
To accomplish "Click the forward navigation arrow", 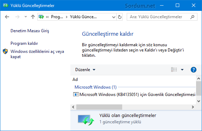I will [x=18, y=17].
